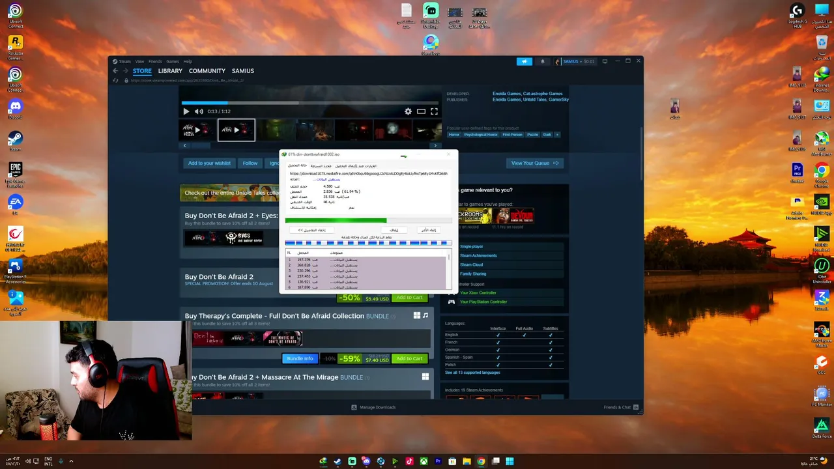Open trailer video settings gear
This screenshot has width=834, height=469.
coord(408,111)
